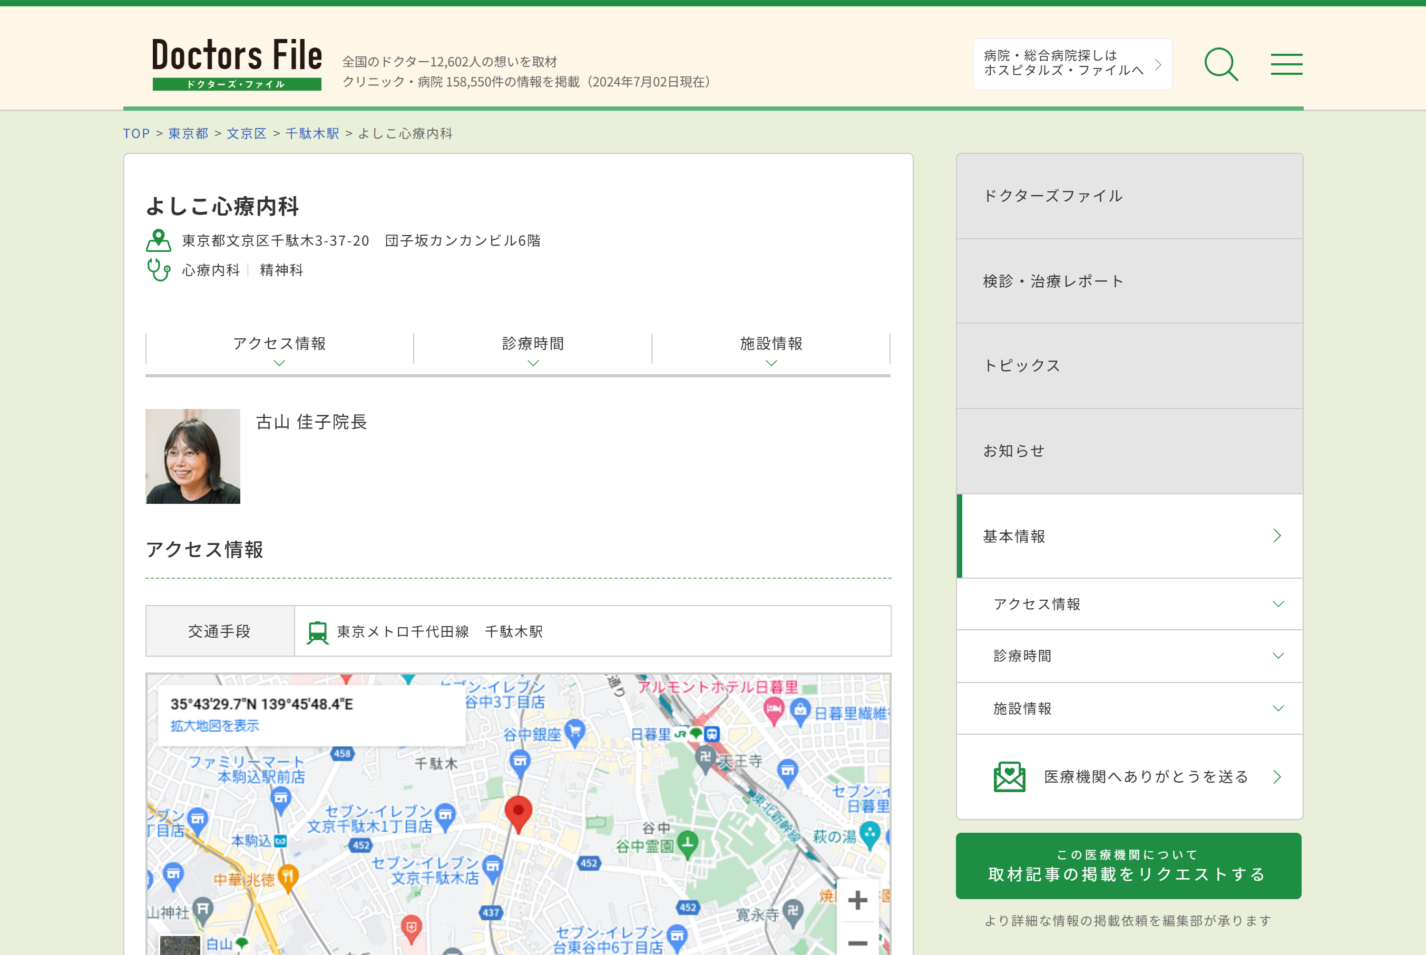Click the train icon beside 千代田線
Viewport: 1426px width, 955px height.
tap(317, 632)
